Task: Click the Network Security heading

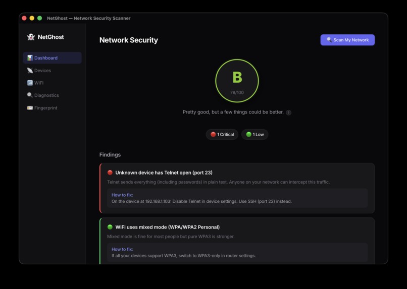Action: click(128, 40)
